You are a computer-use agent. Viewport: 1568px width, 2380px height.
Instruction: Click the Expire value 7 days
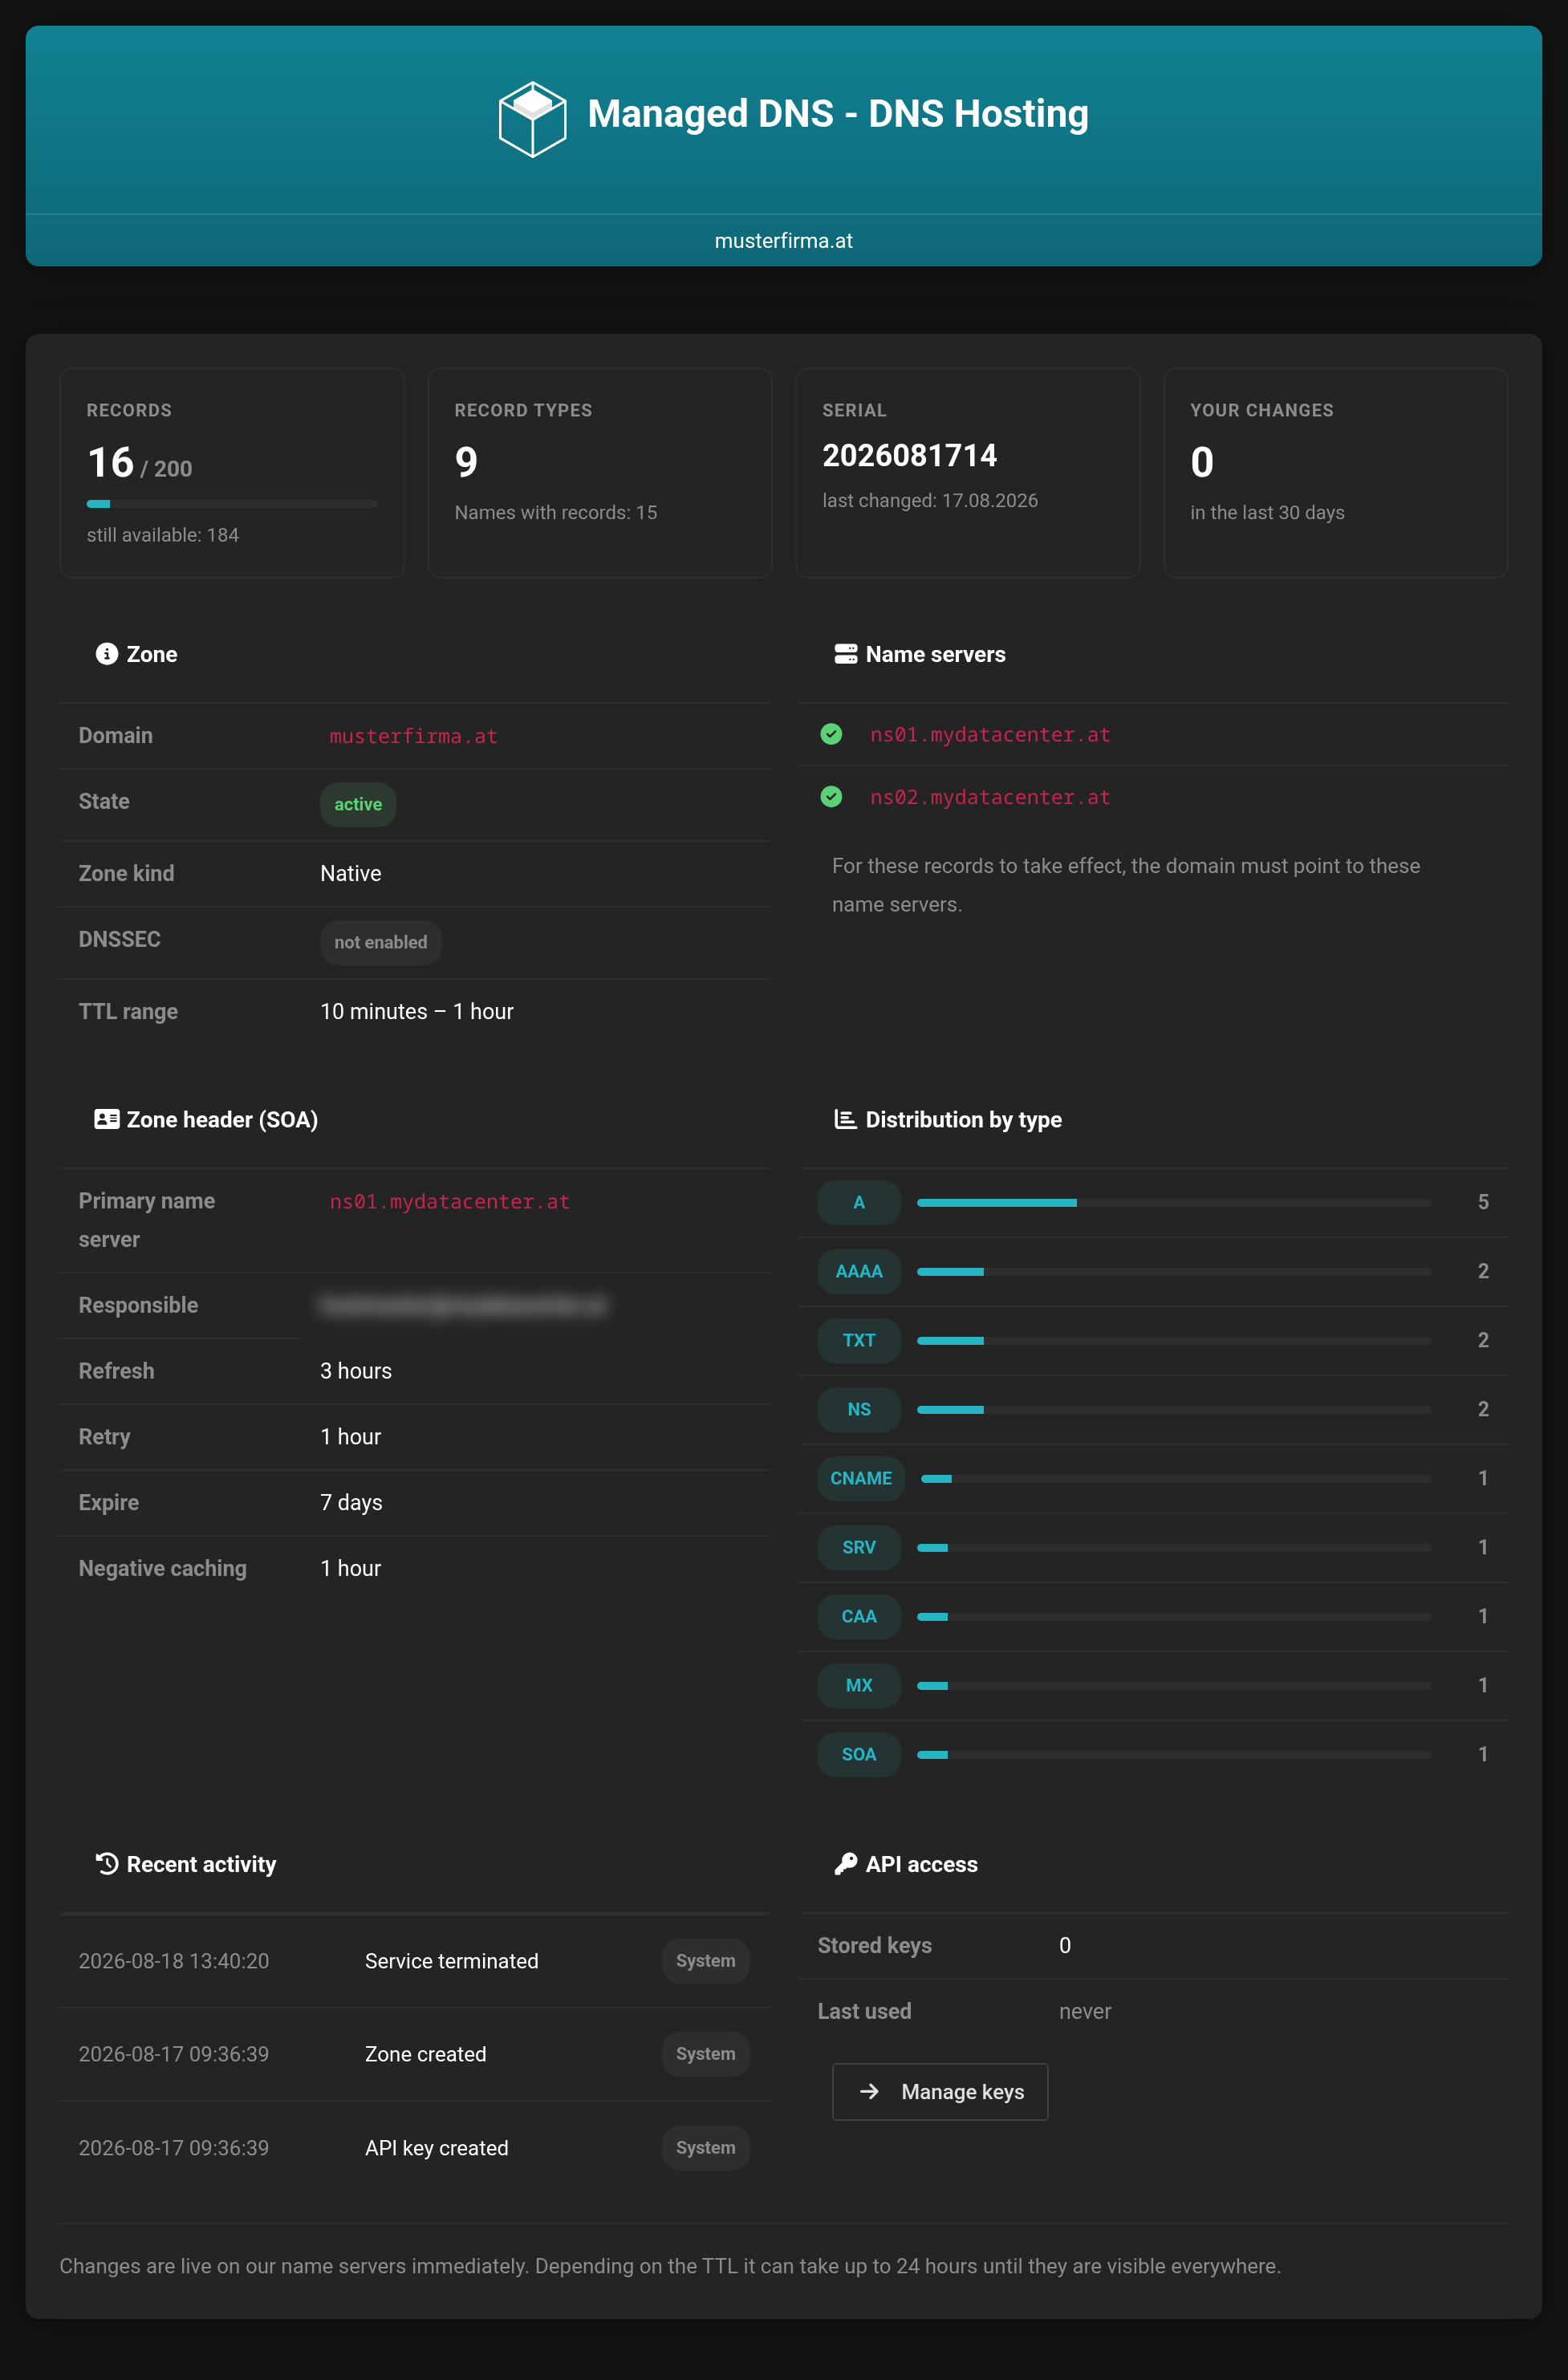click(351, 1502)
